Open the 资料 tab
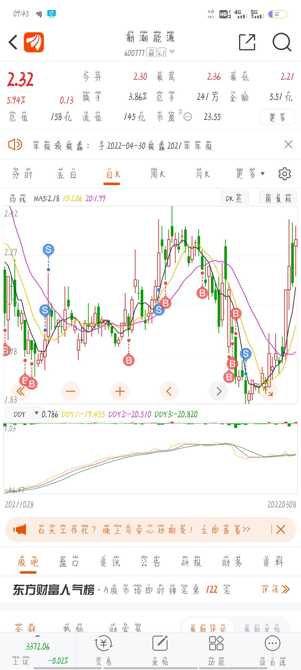Image resolution: width=301 pixels, height=670 pixels. [x=273, y=562]
